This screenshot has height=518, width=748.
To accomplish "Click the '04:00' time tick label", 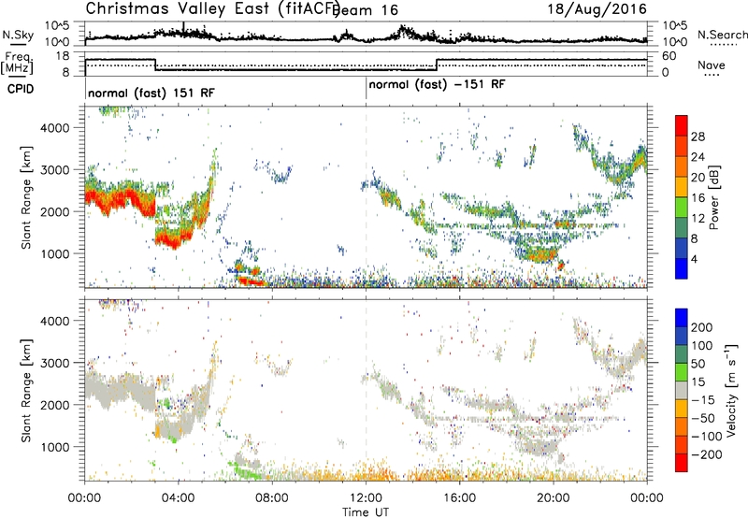I will (x=178, y=498).
